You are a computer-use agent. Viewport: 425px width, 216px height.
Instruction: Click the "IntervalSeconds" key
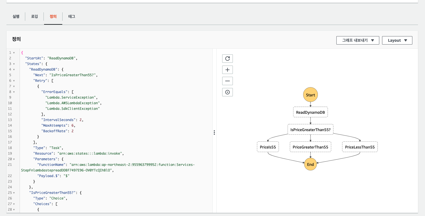[x=58, y=120]
